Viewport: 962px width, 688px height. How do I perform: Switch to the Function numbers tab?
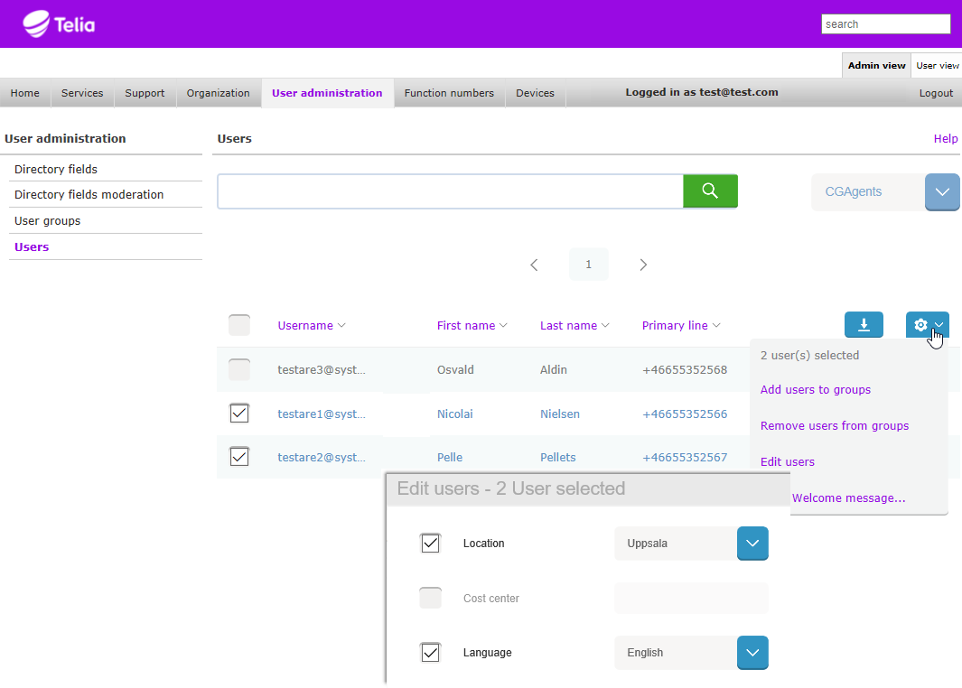point(449,93)
